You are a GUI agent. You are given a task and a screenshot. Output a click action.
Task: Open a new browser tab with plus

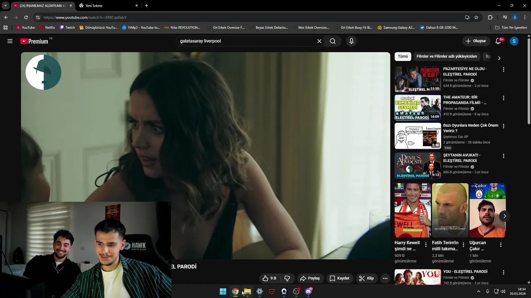coord(146,6)
